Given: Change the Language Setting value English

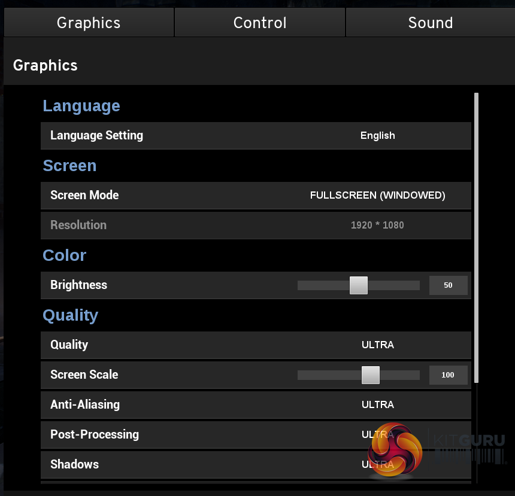Looking at the screenshot, I should tap(377, 136).
